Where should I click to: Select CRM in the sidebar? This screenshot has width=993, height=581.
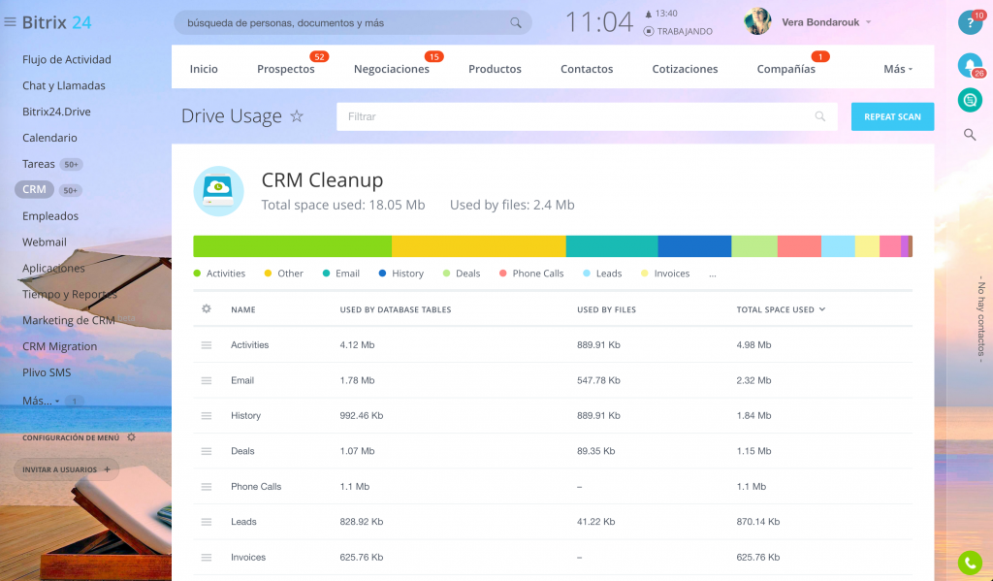[34, 189]
